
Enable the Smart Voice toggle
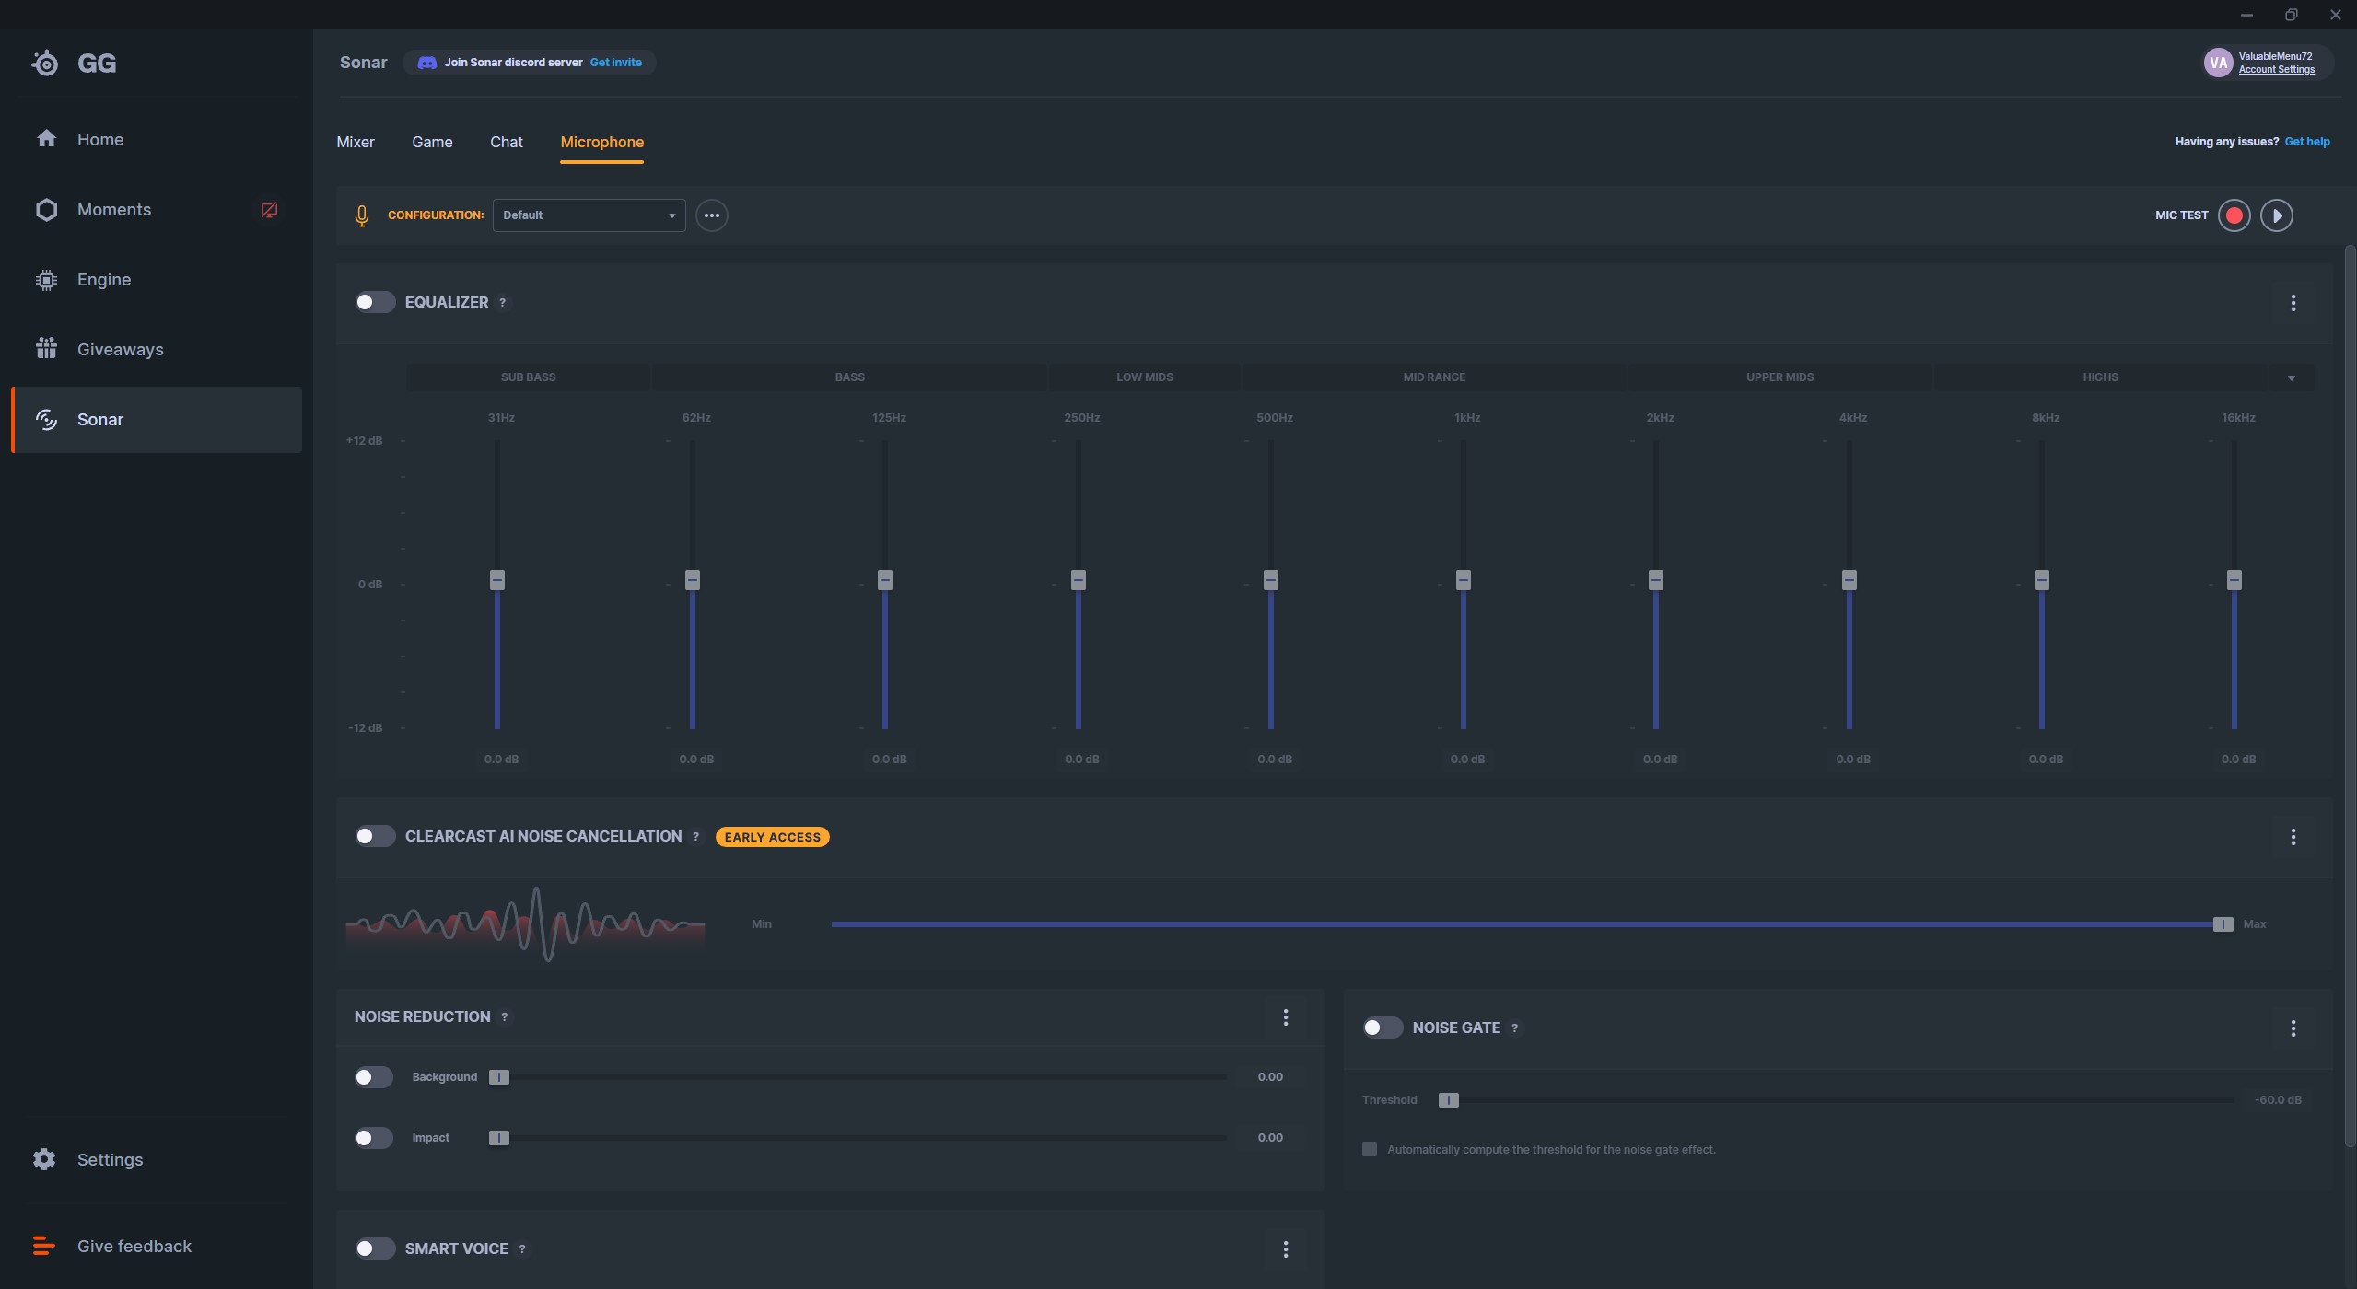[375, 1248]
